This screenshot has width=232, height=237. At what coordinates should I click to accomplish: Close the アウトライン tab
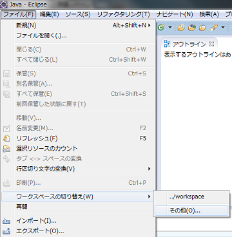click(212, 44)
